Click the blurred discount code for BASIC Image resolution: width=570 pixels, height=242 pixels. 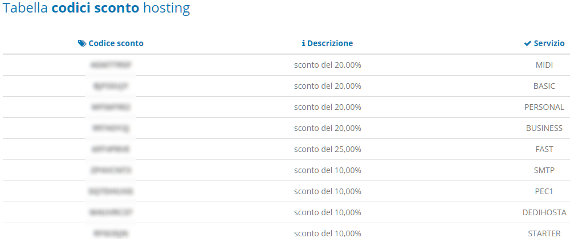(111, 86)
